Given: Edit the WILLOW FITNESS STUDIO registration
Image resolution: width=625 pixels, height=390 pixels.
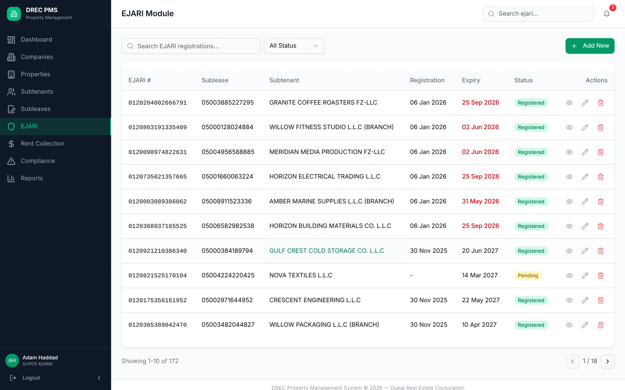Looking at the screenshot, I should click(585, 127).
